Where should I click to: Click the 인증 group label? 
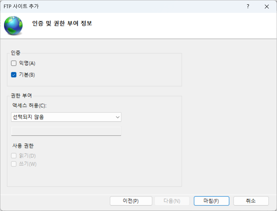pyautogui.click(x=15, y=53)
